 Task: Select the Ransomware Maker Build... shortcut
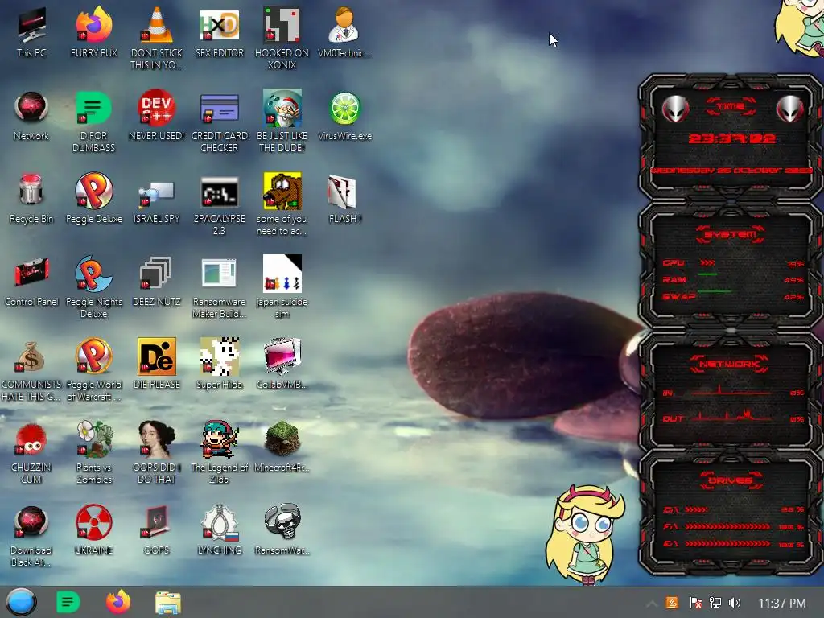click(x=220, y=286)
